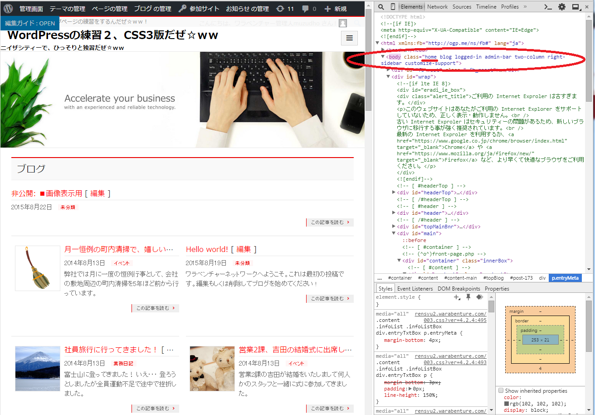Open DevTools settings gear
Screen dimensions: 595x415
click(x=562, y=7)
